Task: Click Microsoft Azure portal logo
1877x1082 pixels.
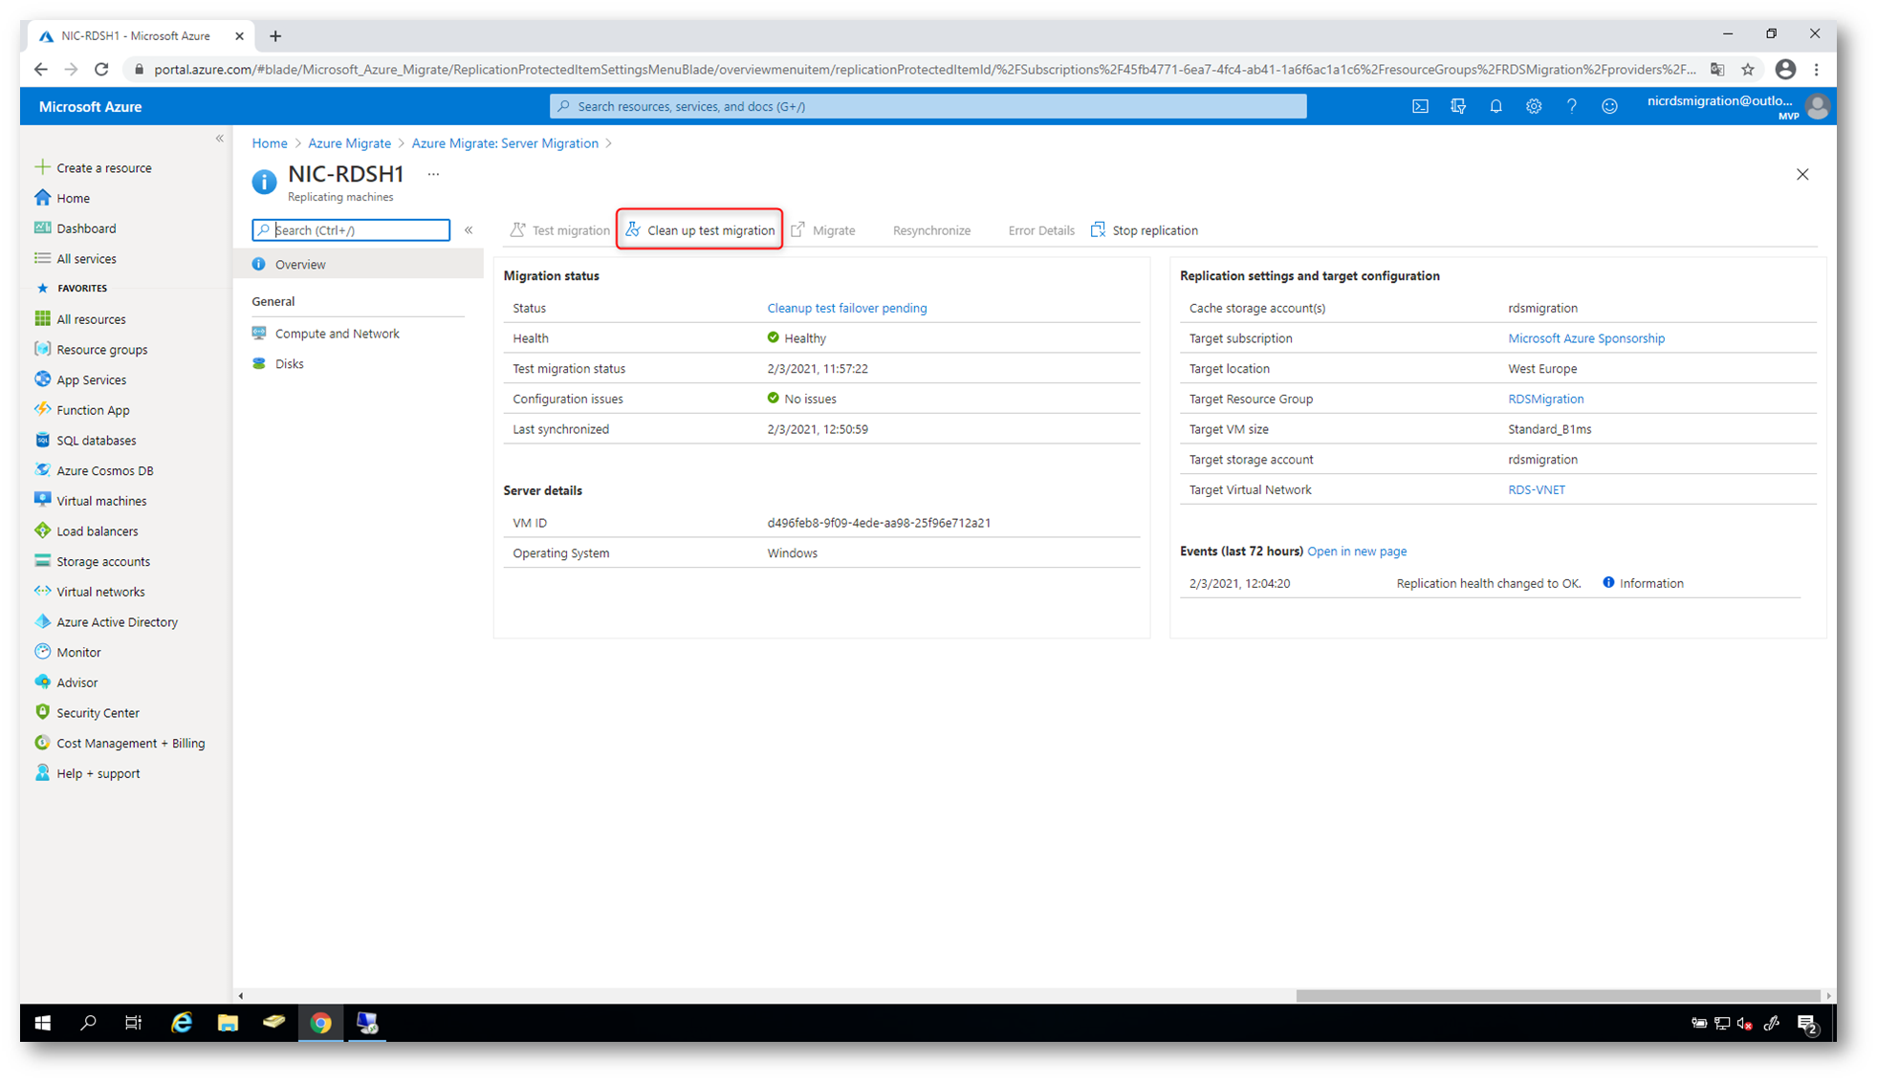Action: pyautogui.click(x=90, y=106)
